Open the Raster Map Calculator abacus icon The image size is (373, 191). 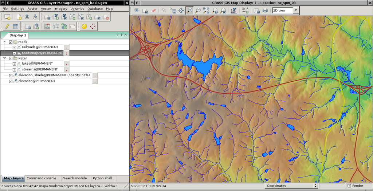tap(47, 27)
